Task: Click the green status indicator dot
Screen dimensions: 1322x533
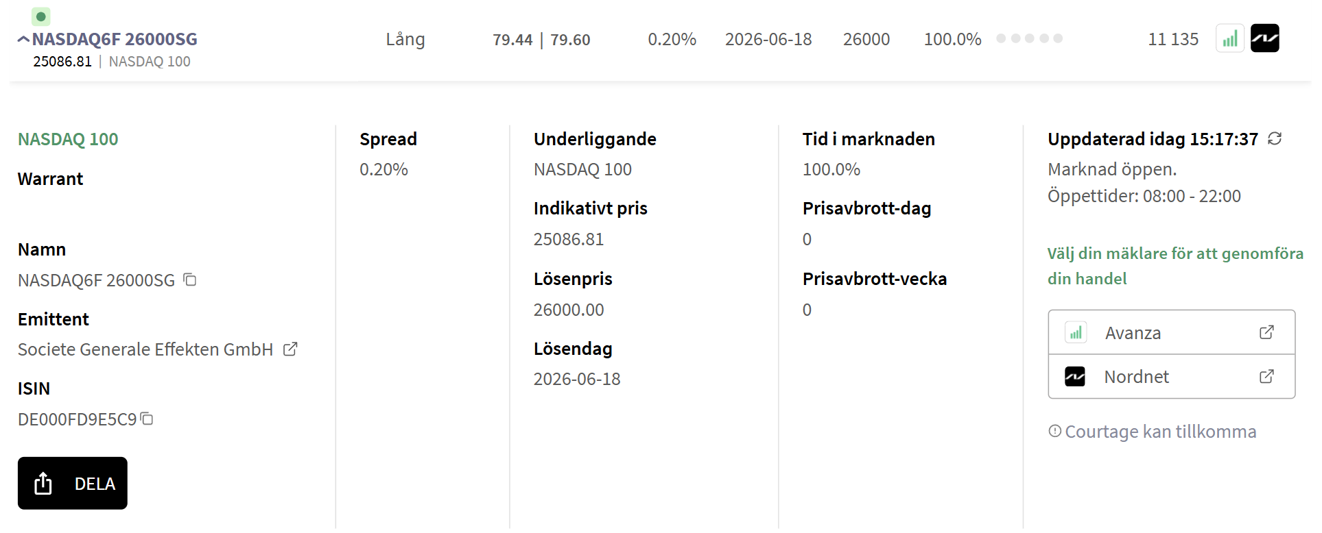Action: pos(41,16)
